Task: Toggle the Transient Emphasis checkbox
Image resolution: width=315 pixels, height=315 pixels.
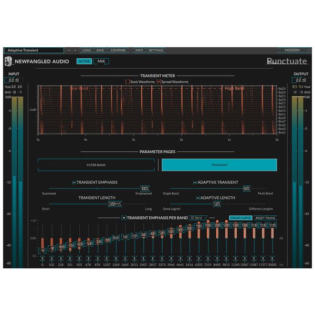Action: [73, 183]
